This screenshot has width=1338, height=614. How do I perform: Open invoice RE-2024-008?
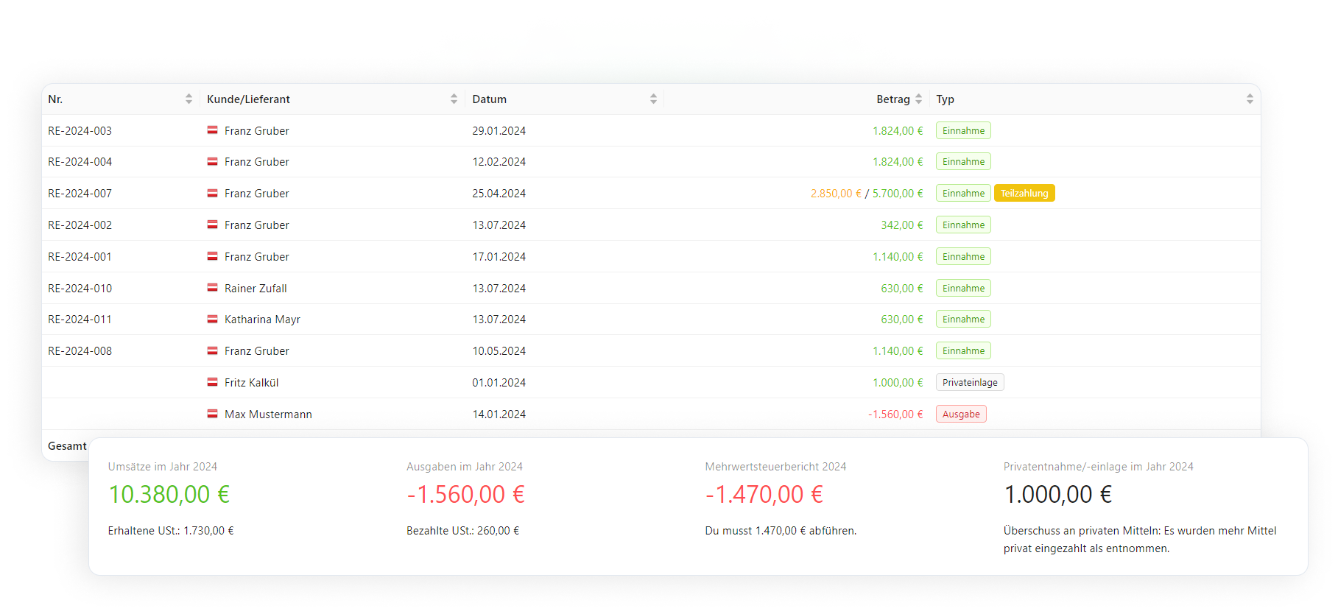coord(80,351)
